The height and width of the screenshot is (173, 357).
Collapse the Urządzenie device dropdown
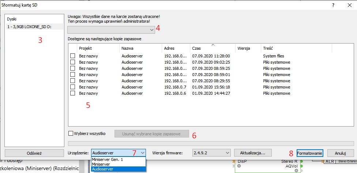tap(142, 153)
